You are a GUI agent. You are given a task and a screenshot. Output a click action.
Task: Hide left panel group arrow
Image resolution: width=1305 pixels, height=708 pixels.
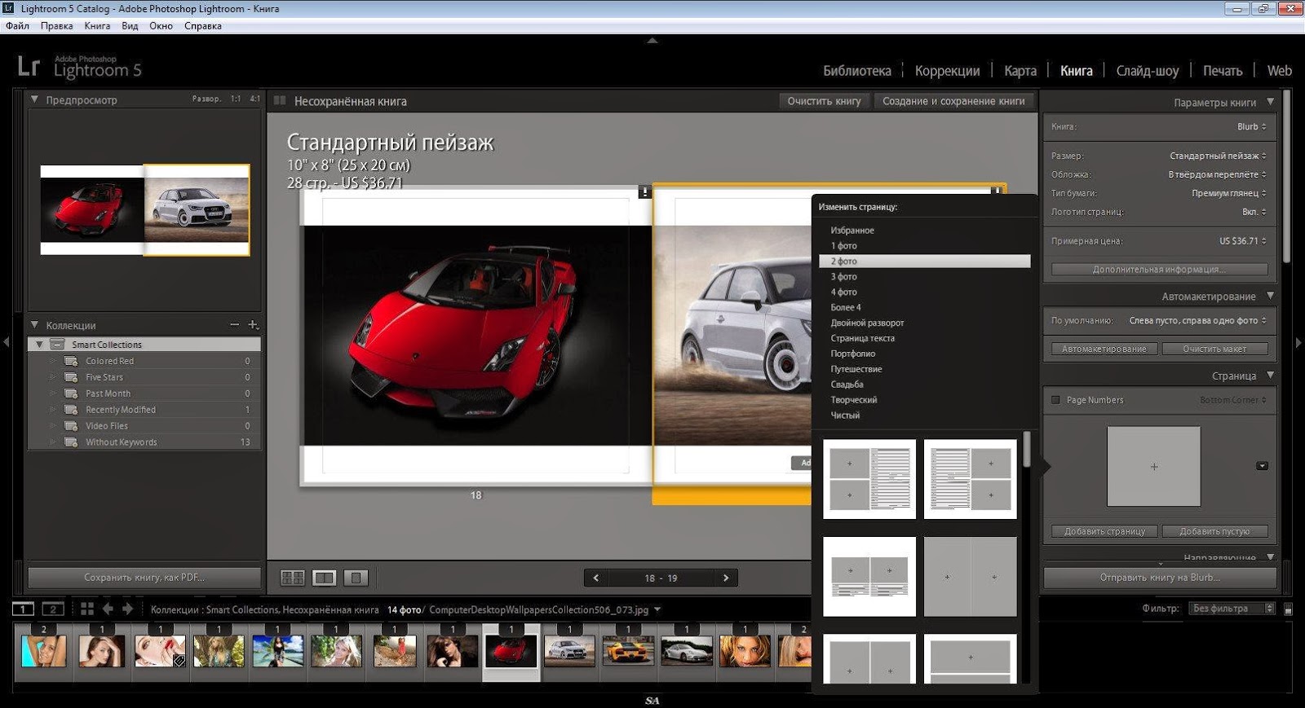tap(7, 342)
